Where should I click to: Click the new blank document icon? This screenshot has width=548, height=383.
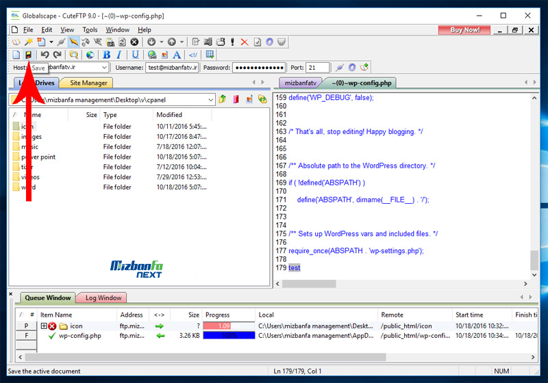point(16,55)
